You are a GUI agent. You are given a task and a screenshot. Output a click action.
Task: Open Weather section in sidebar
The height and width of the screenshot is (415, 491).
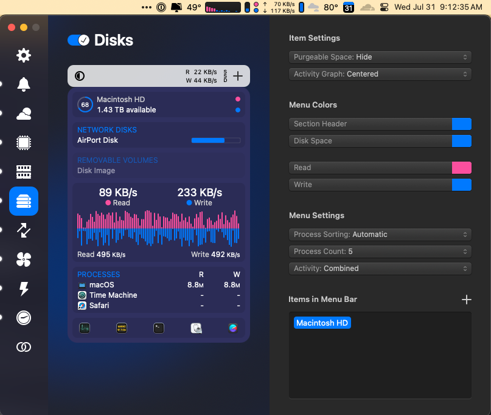24,114
